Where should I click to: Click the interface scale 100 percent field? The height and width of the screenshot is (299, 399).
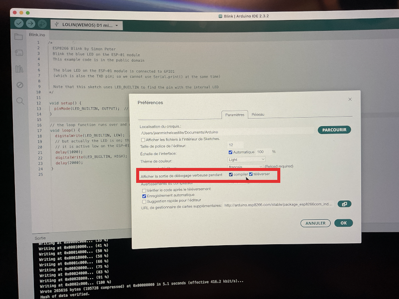(263, 152)
